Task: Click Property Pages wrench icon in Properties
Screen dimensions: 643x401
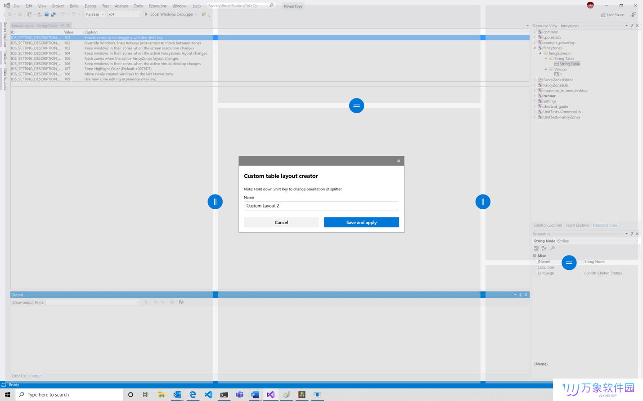Action: click(553, 248)
